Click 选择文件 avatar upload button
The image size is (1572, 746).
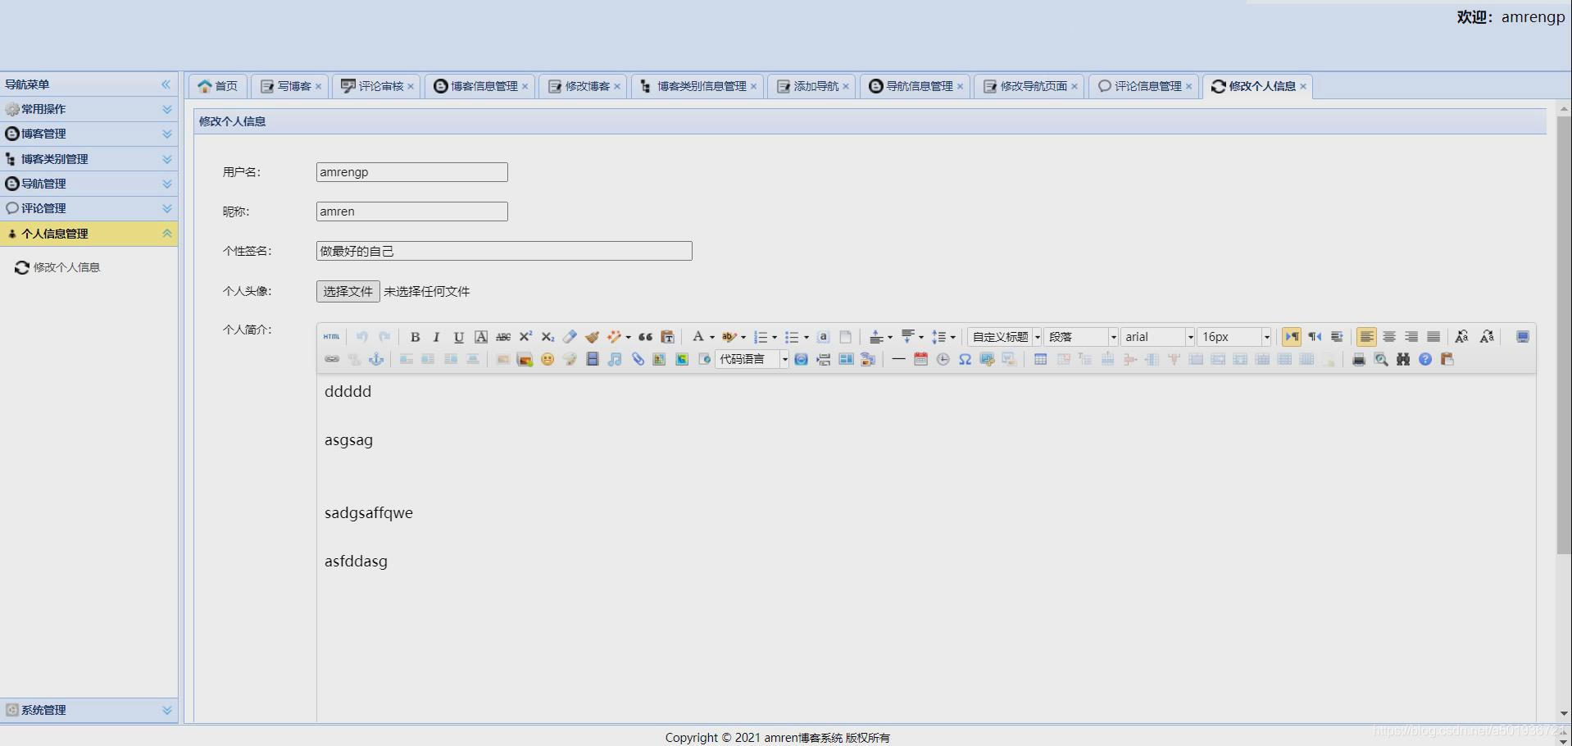click(x=348, y=291)
